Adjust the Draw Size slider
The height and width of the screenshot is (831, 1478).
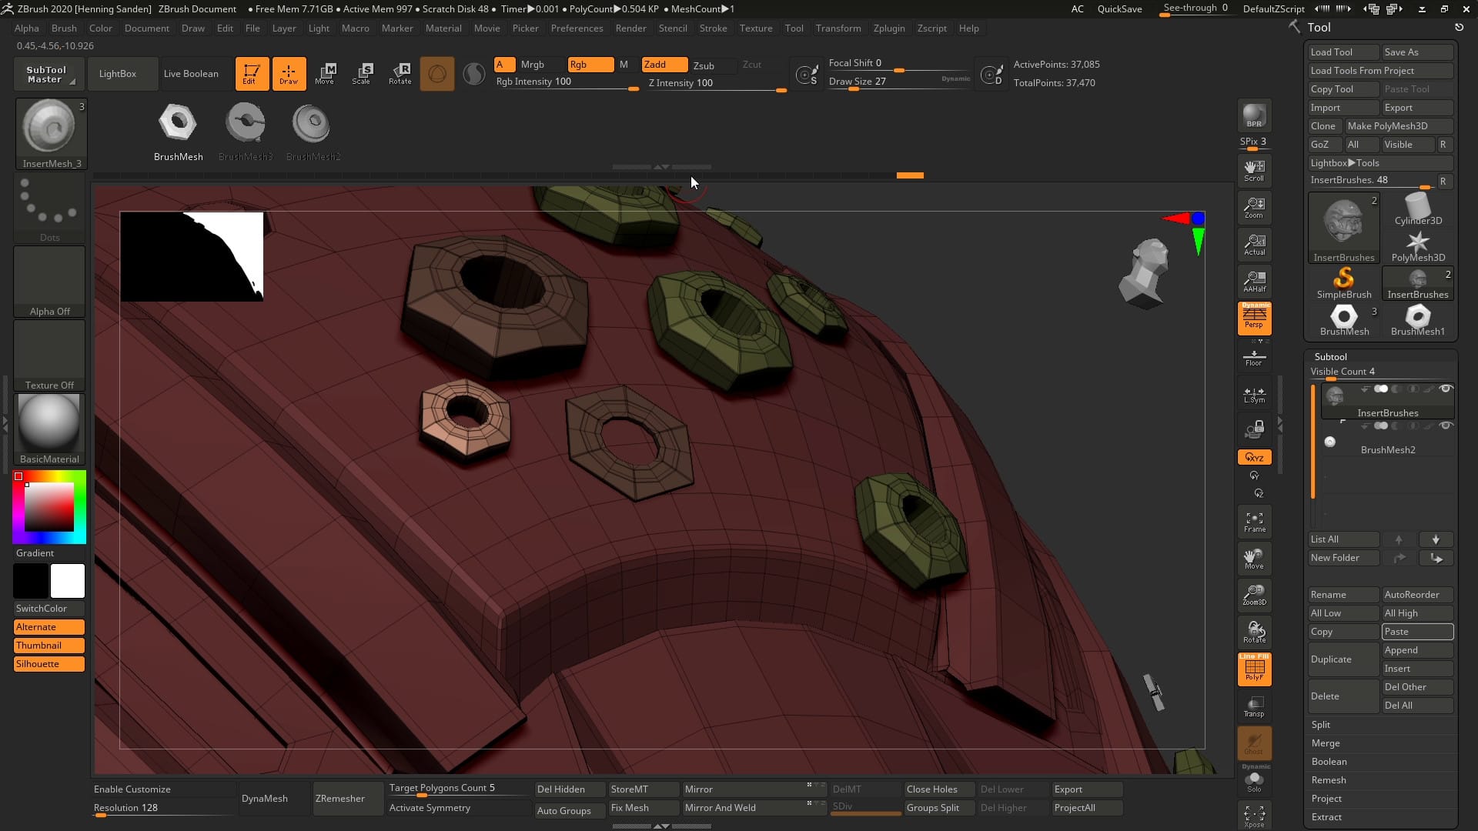(898, 82)
